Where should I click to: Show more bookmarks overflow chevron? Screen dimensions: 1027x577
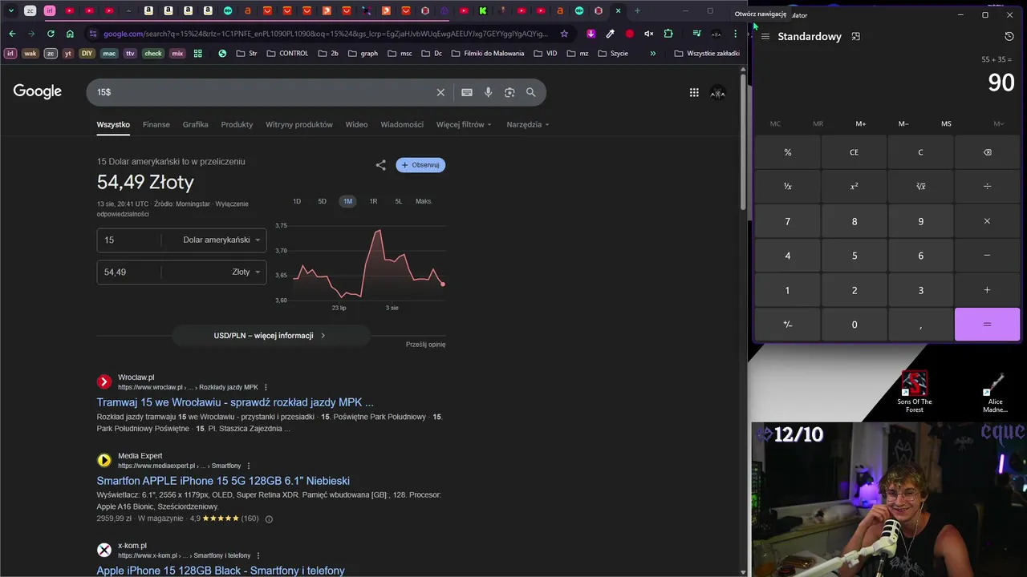pos(652,54)
